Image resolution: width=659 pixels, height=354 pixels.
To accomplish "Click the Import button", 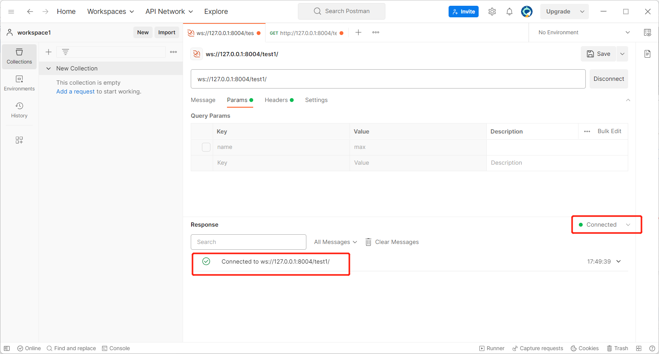I will click(x=167, y=32).
